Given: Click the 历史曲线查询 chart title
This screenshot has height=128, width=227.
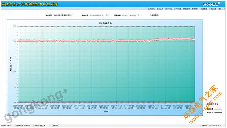Looking at the screenshot, I should 105,23.
